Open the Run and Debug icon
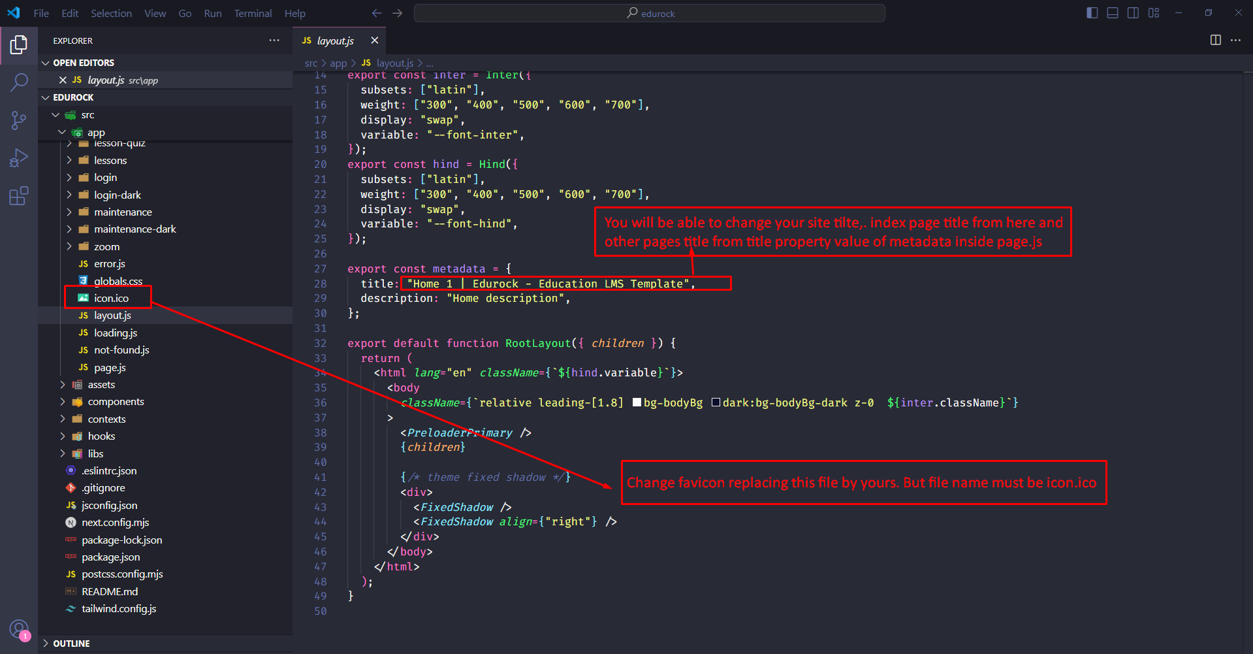Viewport: 1253px width, 654px height. pos(19,158)
